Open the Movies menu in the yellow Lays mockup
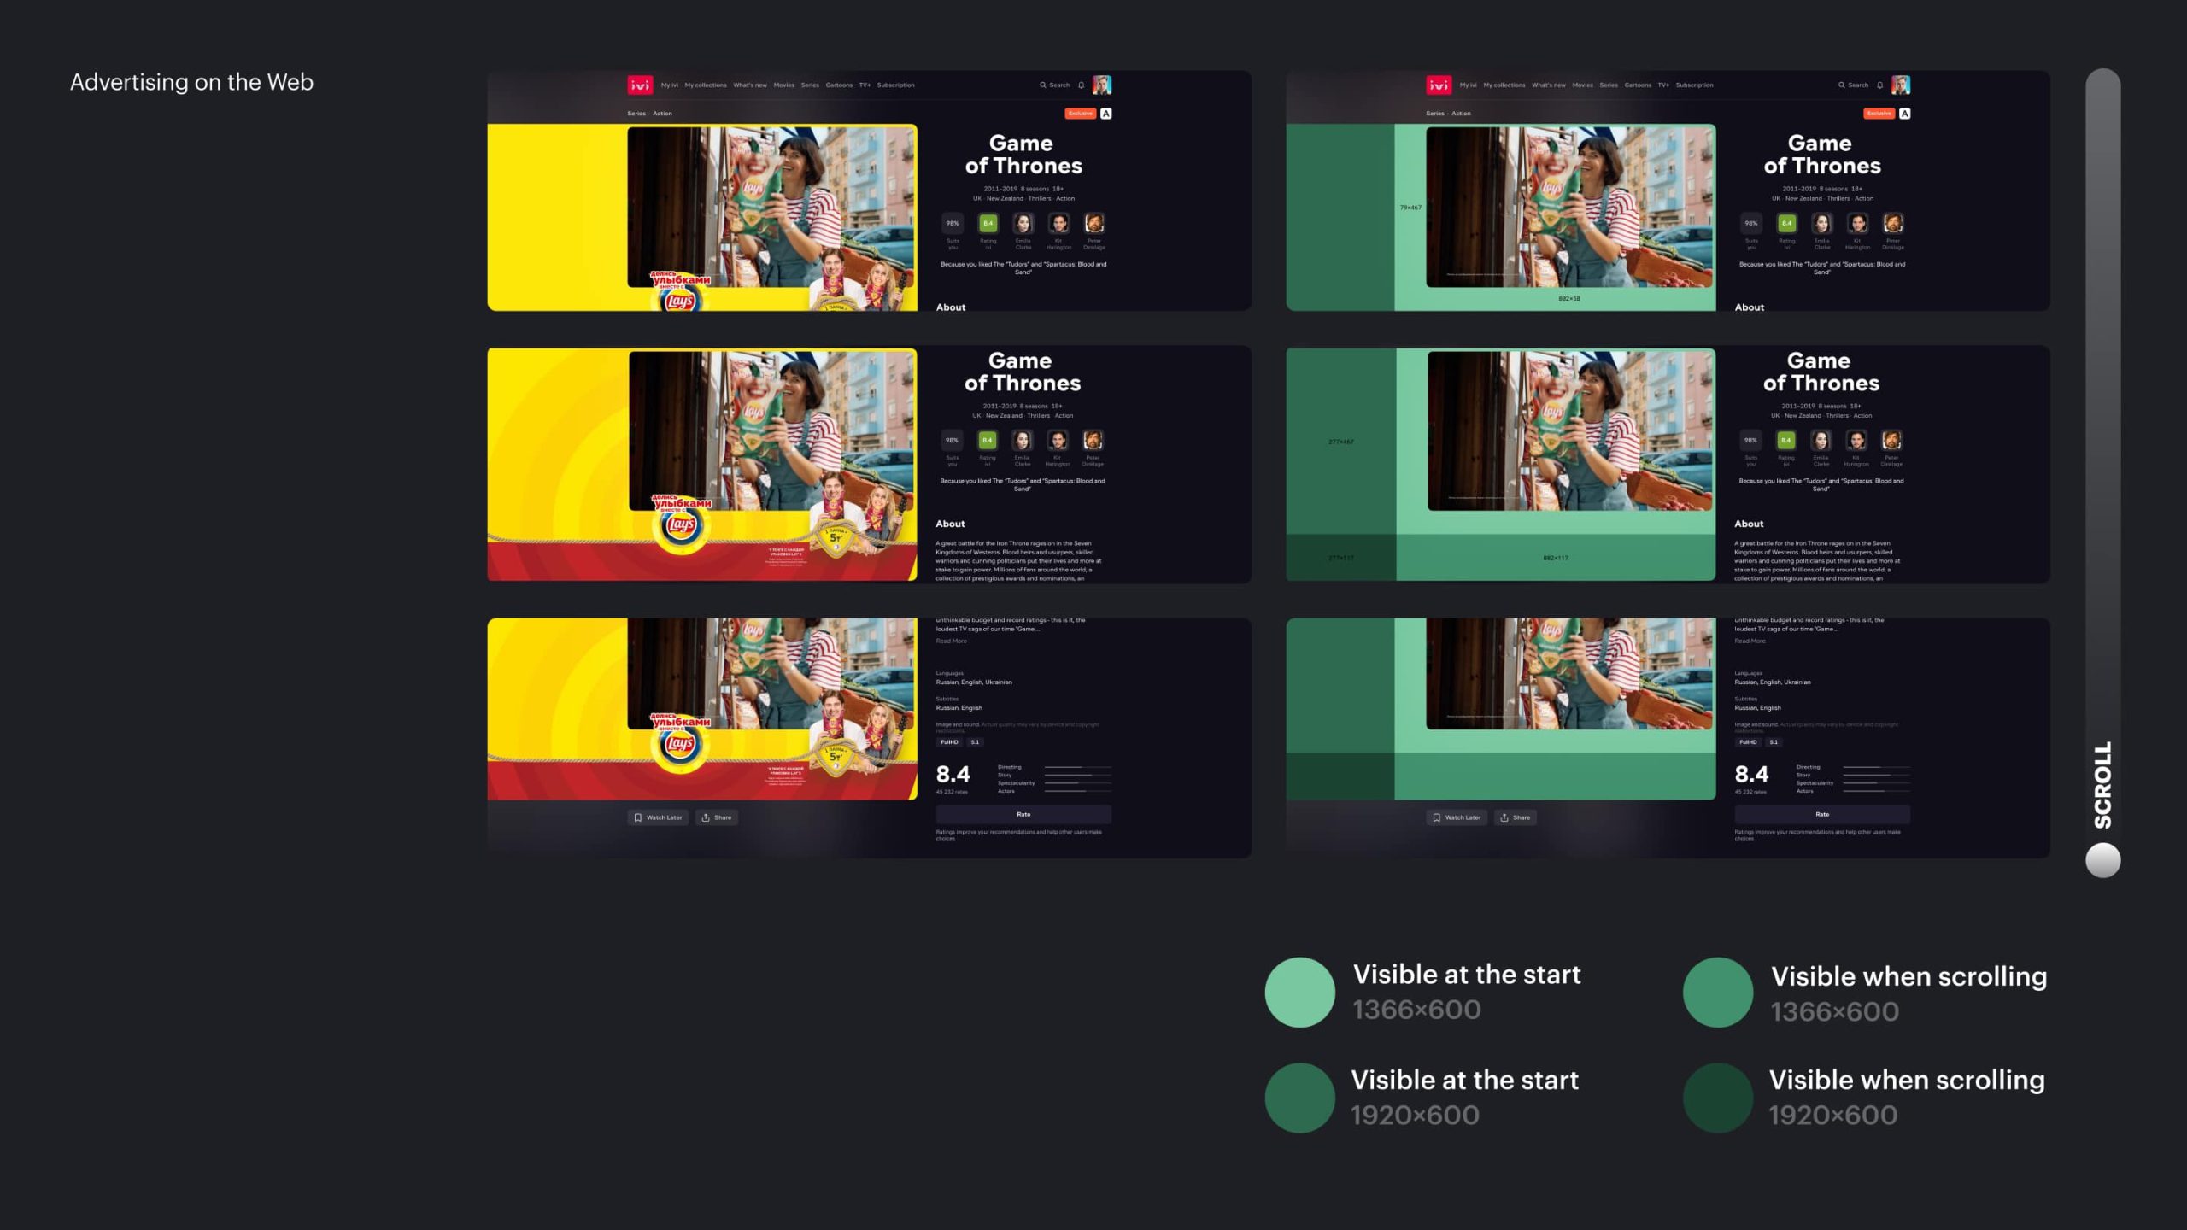2187x1230 pixels. 783,85
